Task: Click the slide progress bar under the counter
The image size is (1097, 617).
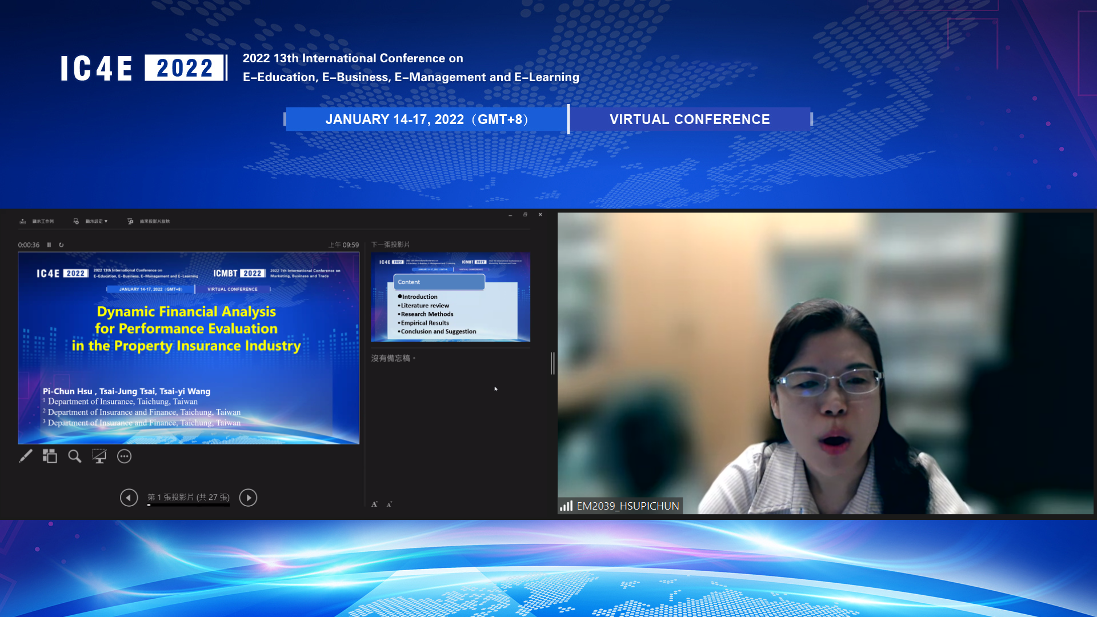Action: 189,505
